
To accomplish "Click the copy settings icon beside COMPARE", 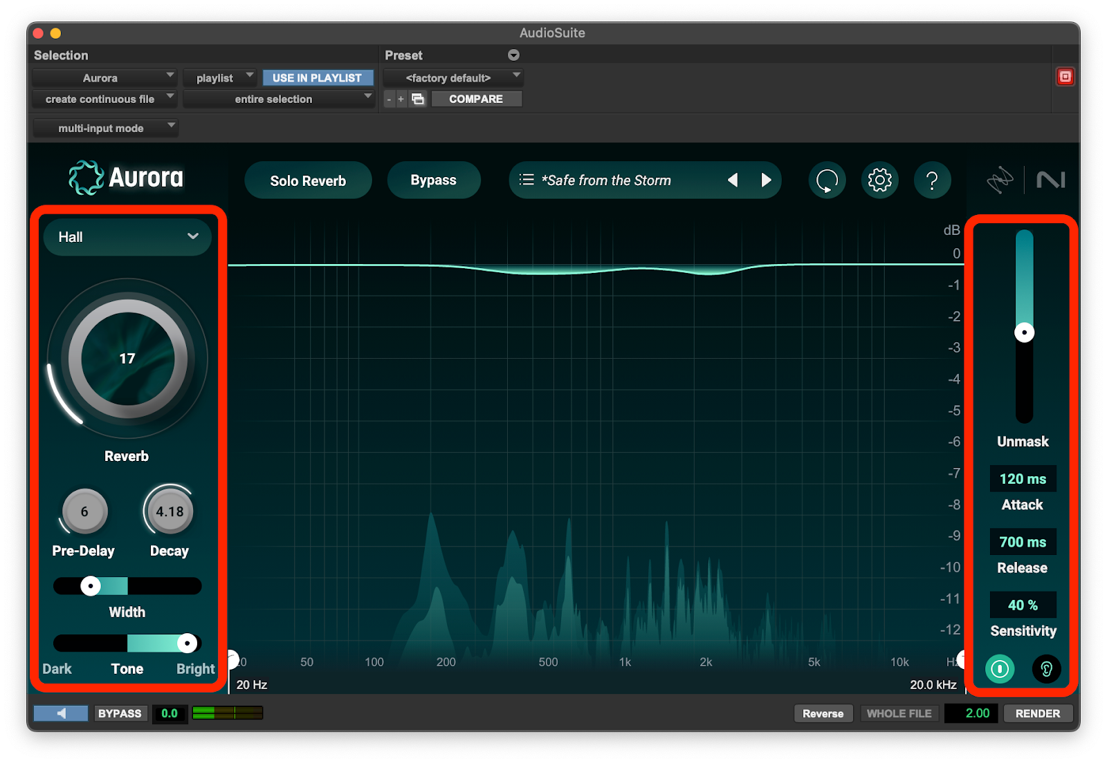I will click(418, 99).
